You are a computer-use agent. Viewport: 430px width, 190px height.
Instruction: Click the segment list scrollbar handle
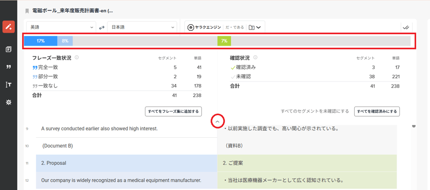(x=414, y=126)
